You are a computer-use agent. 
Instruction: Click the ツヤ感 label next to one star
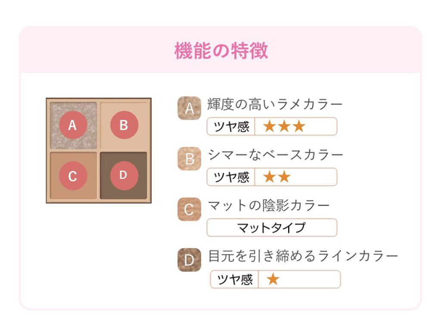235,279
